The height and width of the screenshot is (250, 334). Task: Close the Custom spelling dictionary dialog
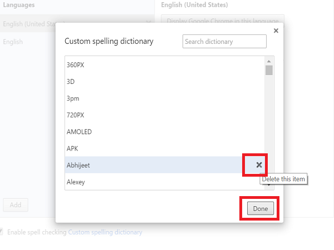[276, 31]
